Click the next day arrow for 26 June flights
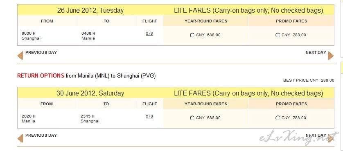 (331, 56)
